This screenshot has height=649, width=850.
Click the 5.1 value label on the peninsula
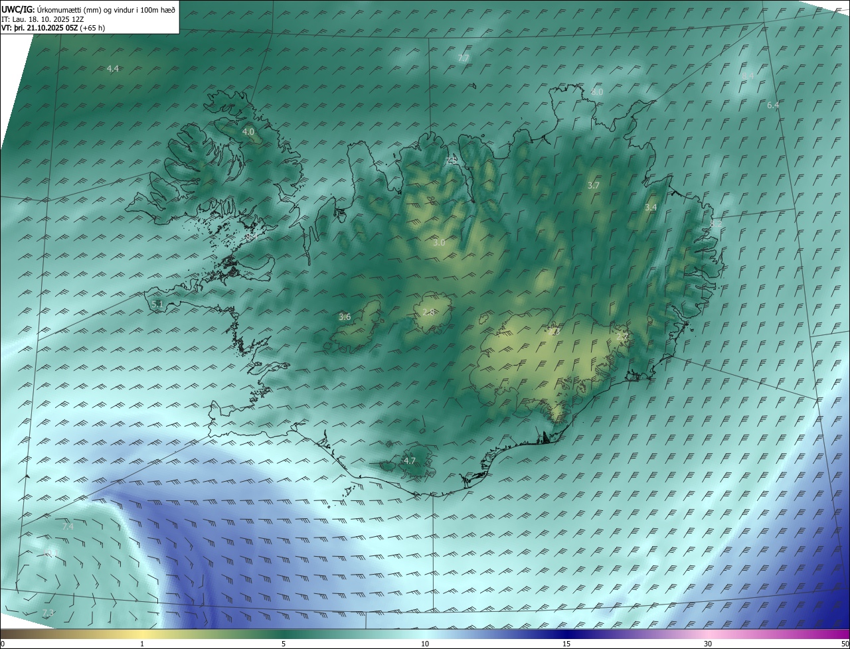[157, 304]
